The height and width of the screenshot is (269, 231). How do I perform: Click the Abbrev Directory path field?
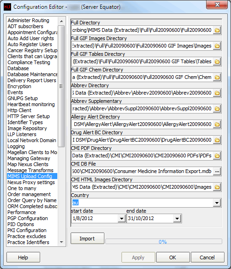pos(142,93)
